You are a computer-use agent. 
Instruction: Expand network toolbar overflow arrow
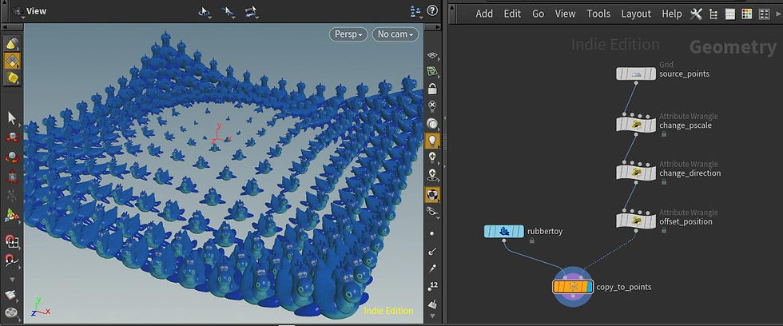(x=778, y=14)
